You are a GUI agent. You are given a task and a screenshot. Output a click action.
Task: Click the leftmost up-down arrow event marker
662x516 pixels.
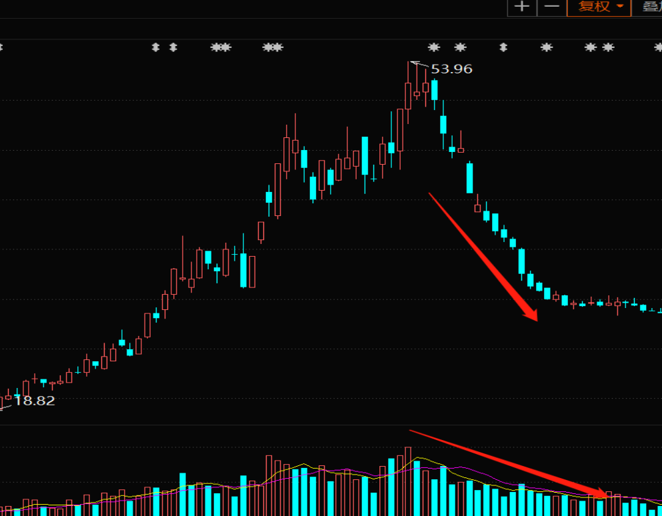pos(156,47)
